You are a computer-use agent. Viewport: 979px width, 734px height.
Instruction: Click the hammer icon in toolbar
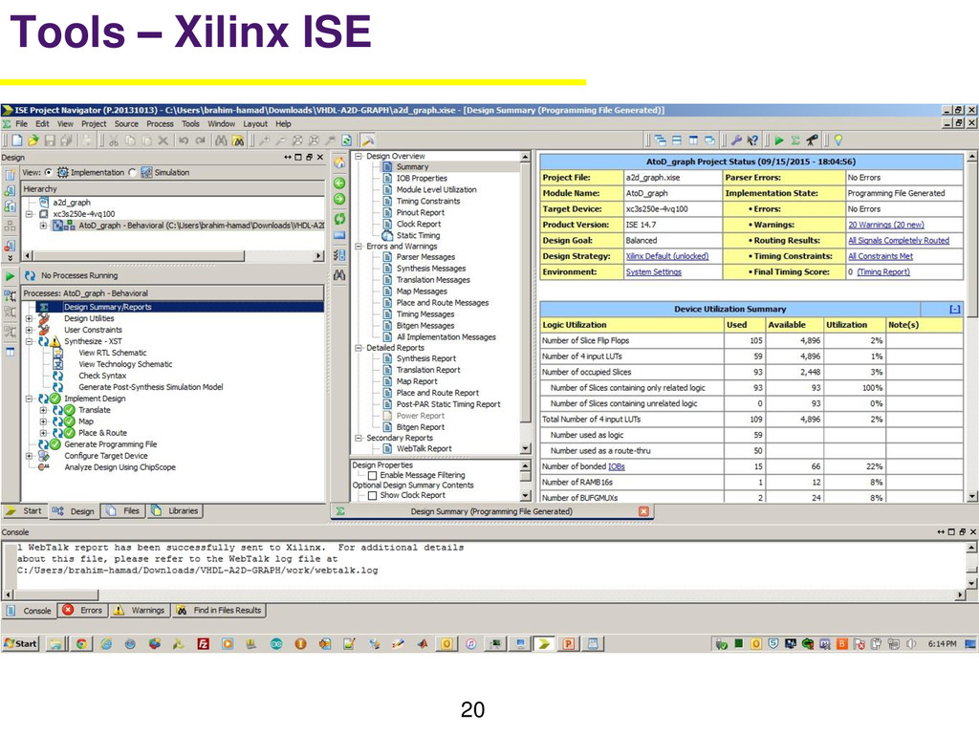pyautogui.click(x=368, y=140)
